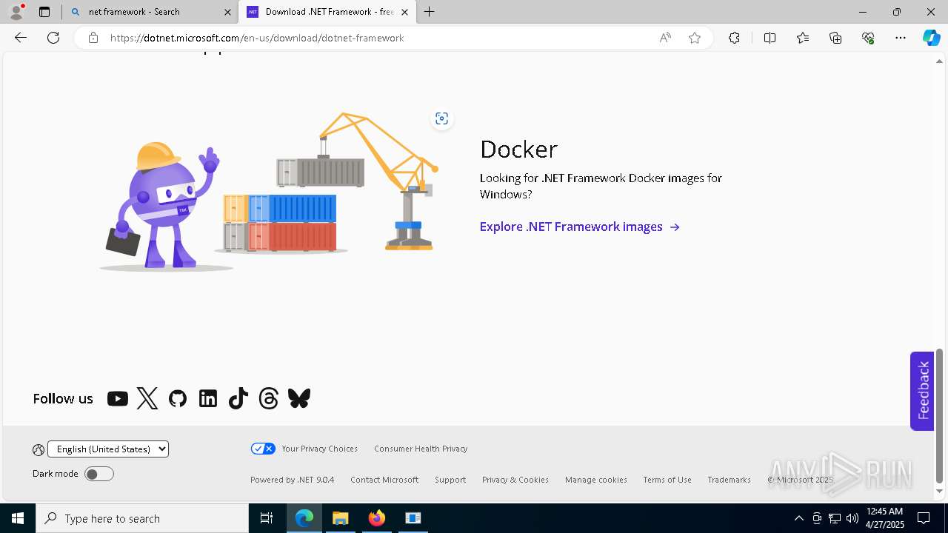The height and width of the screenshot is (533, 948).
Task: Toggle the Dark mode switch
Action: tap(99, 474)
